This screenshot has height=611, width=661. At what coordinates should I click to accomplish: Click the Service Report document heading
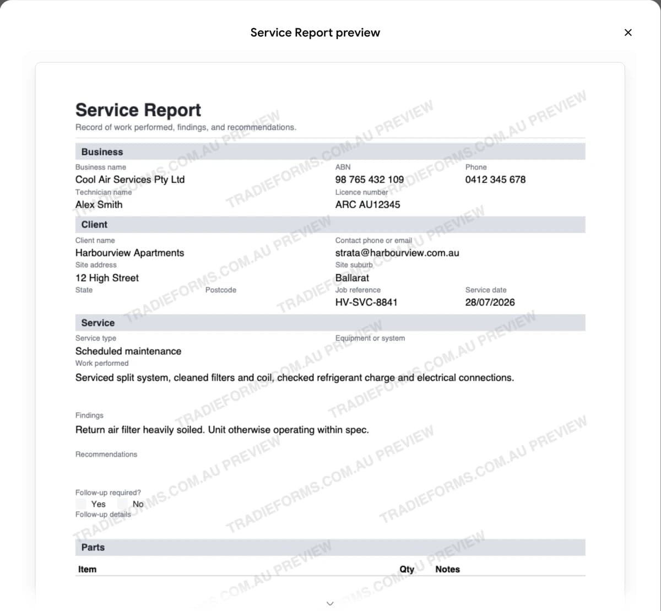pos(138,110)
